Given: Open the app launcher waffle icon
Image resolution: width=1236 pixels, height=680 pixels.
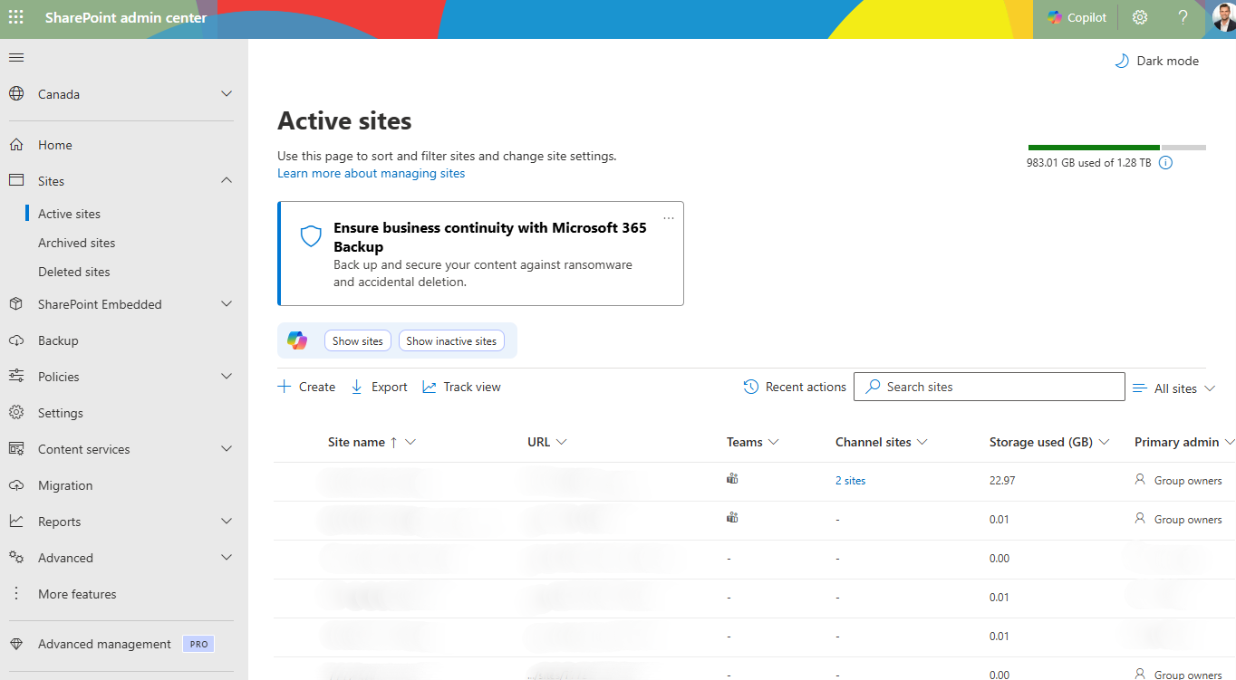Looking at the screenshot, I should point(16,17).
